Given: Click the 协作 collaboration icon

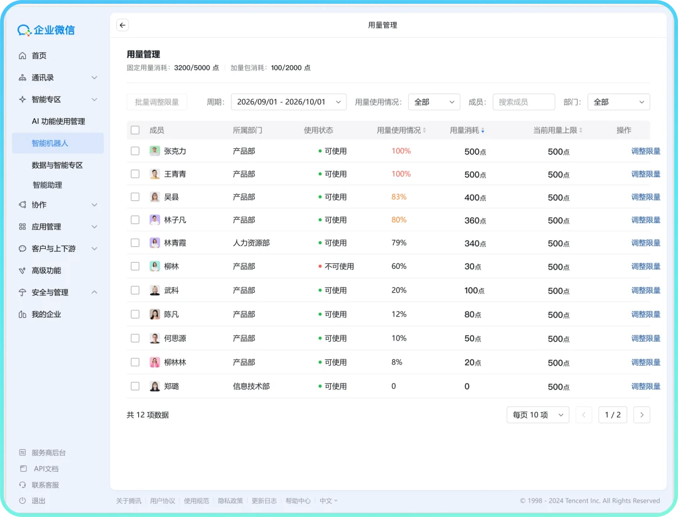Looking at the screenshot, I should 23,205.
